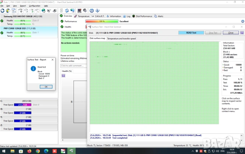Open the Configuration menu

[x=34, y=6]
